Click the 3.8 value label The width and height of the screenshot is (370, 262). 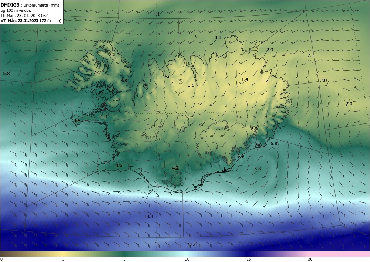(x=77, y=120)
